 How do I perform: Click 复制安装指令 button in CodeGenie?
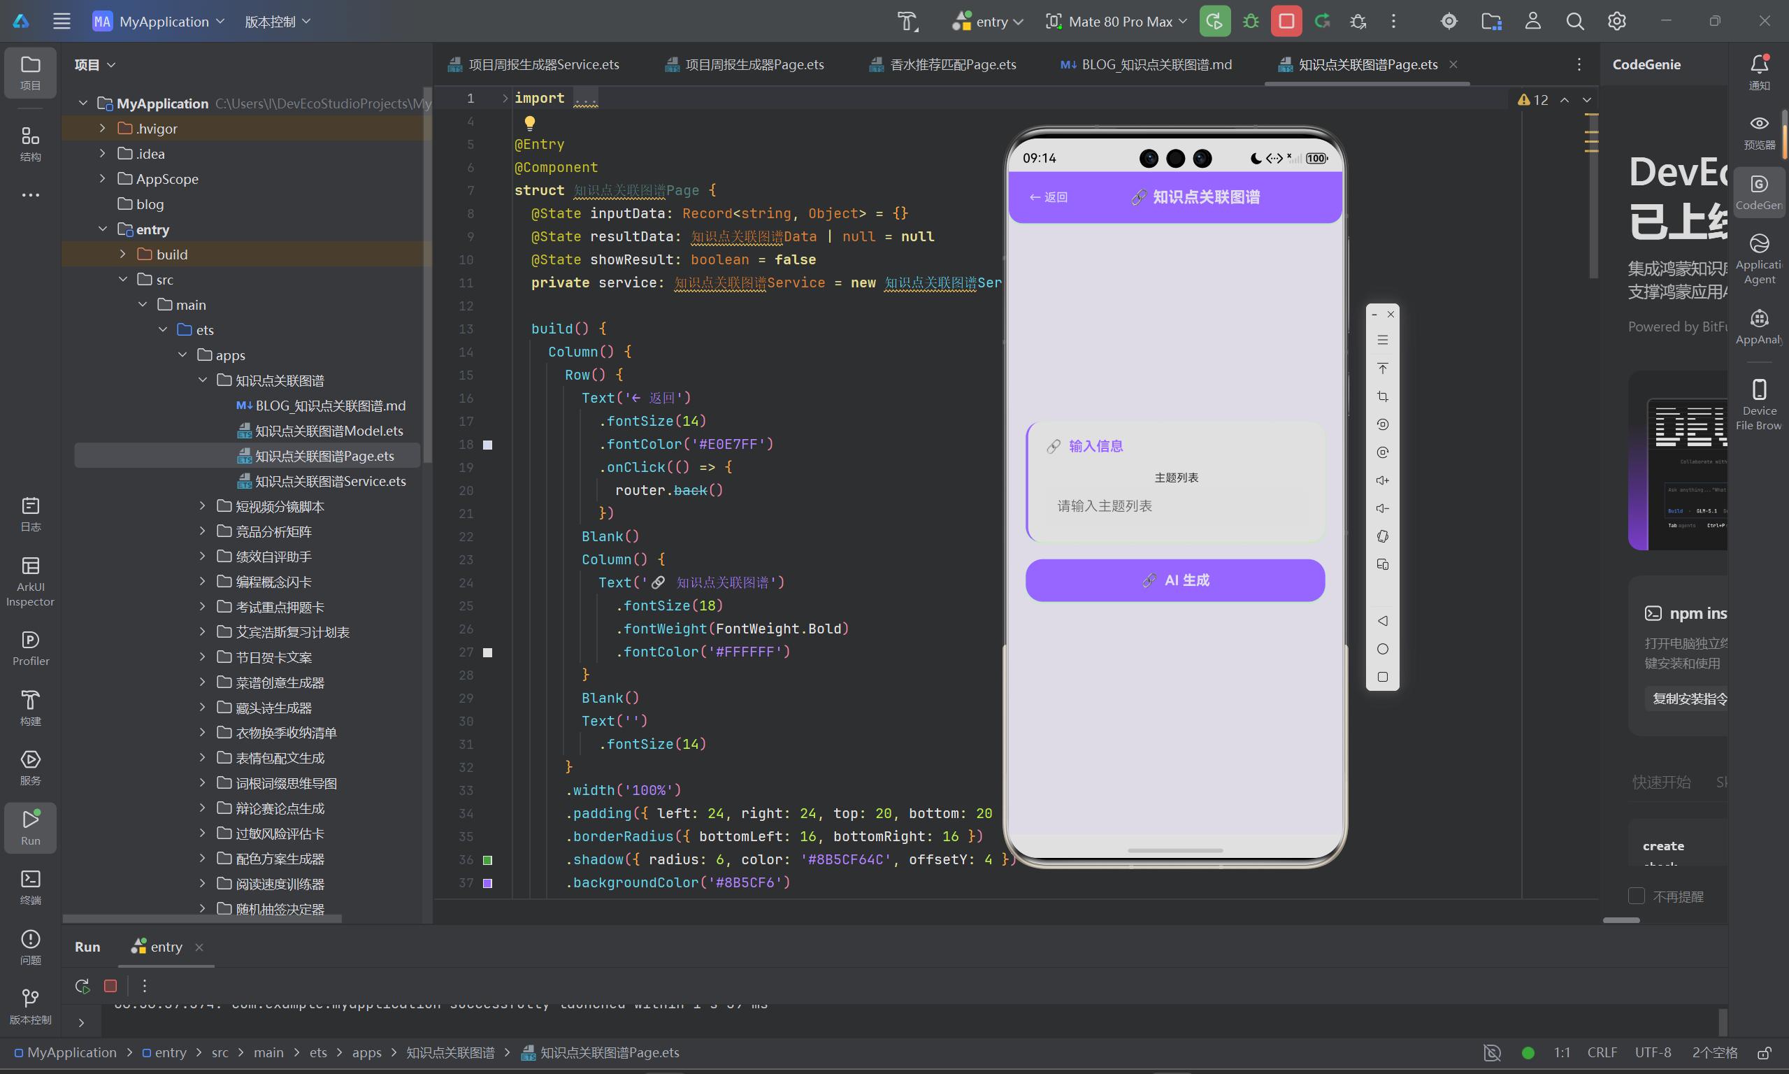pos(1688,699)
